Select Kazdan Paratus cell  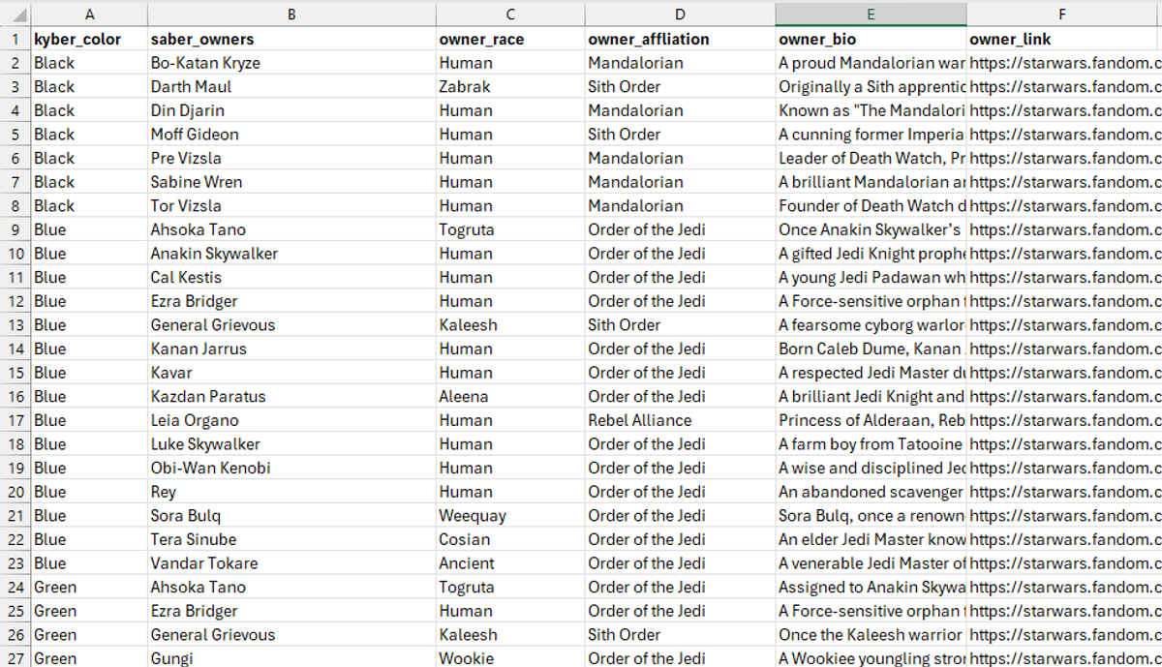tap(291, 397)
